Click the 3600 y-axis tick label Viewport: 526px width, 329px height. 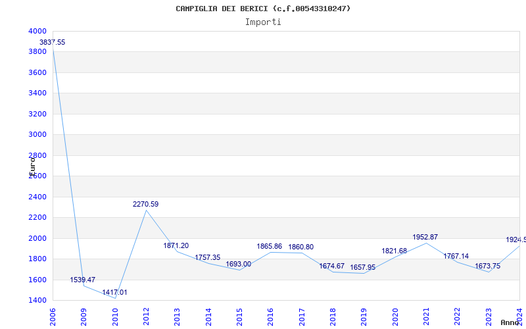click(37, 72)
